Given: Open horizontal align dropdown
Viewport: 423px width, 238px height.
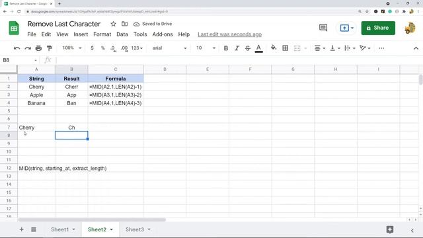Looking at the screenshot, I should coord(320,48).
